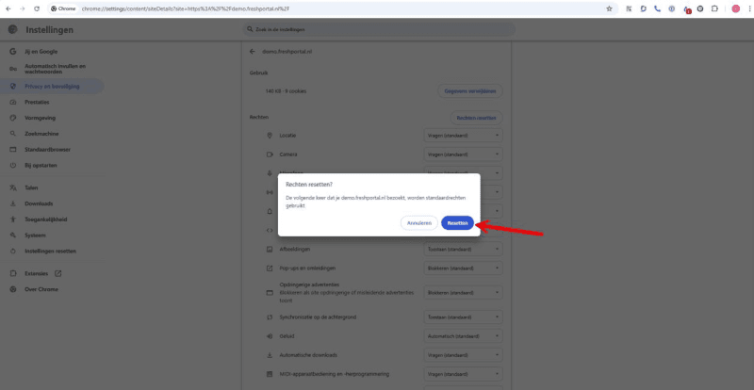
Task: Click the open-in-new-tab icon next to Extensies
Action: click(x=57, y=273)
